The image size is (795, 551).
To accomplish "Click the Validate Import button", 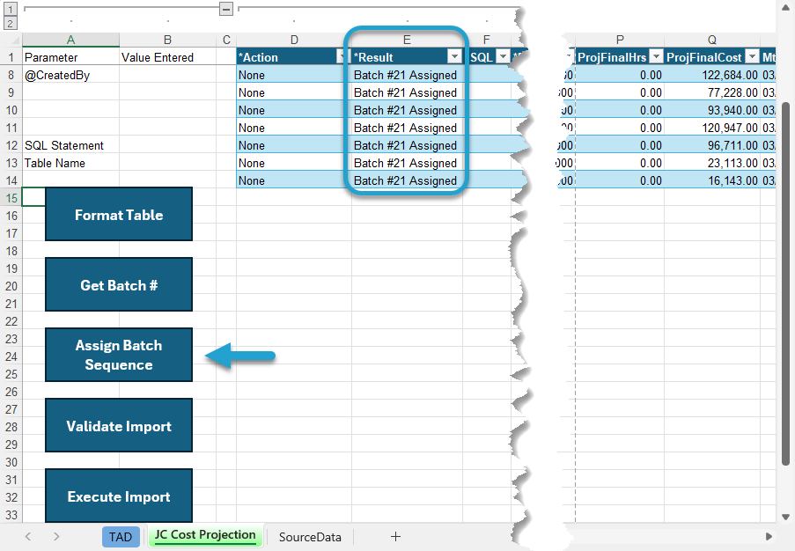I will pyautogui.click(x=119, y=426).
